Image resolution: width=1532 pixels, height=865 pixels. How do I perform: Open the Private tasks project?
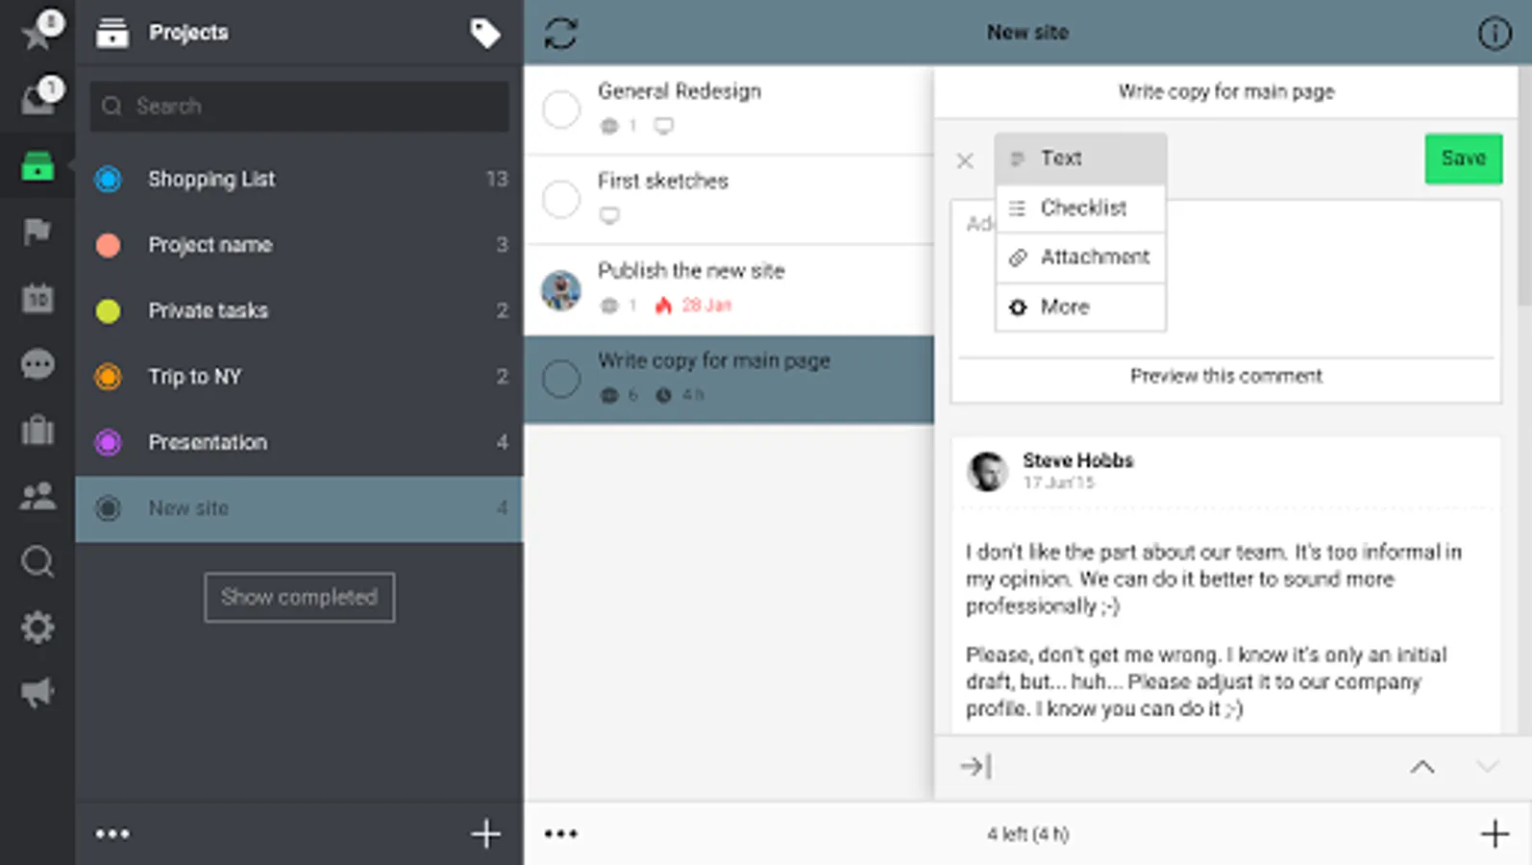(x=299, y=310)
